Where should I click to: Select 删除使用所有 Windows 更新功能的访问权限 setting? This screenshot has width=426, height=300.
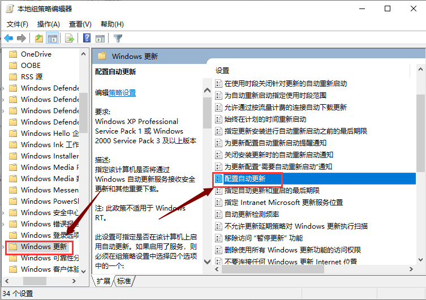tap(292, 250)
